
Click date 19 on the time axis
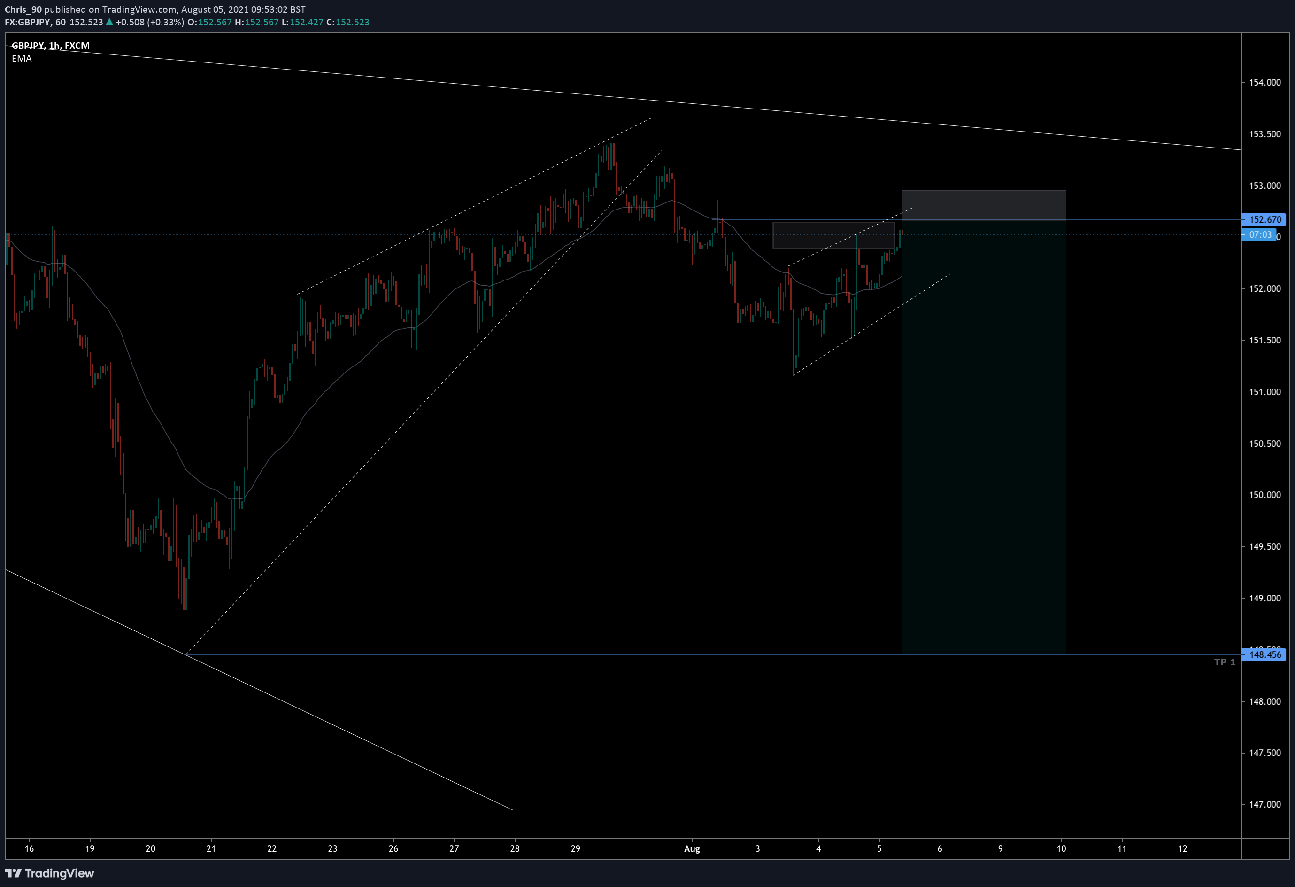tap(90, 849)
